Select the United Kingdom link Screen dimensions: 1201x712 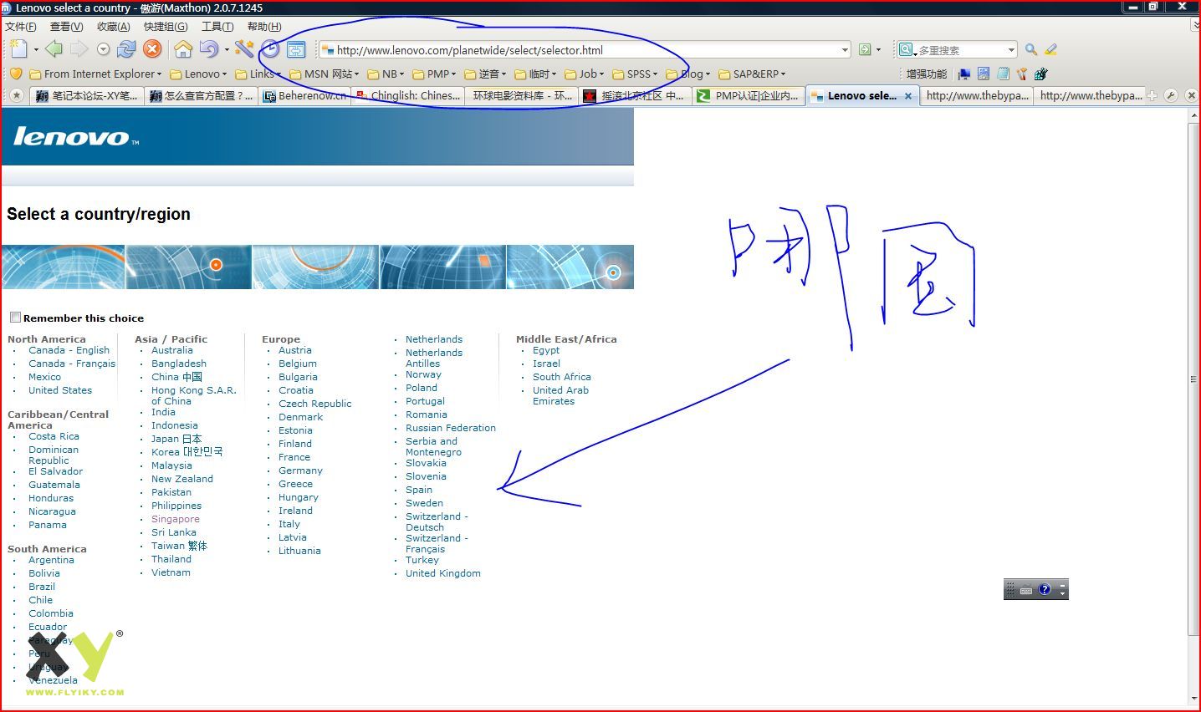[443, 573]
